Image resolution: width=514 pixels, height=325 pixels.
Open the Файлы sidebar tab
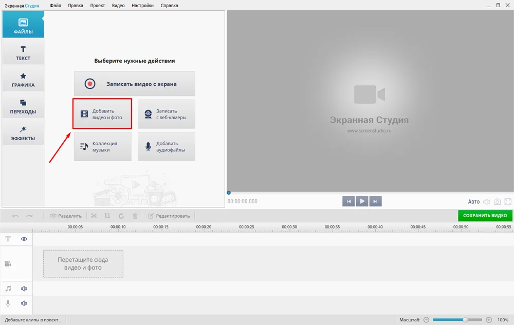click(x=23, y=25)
